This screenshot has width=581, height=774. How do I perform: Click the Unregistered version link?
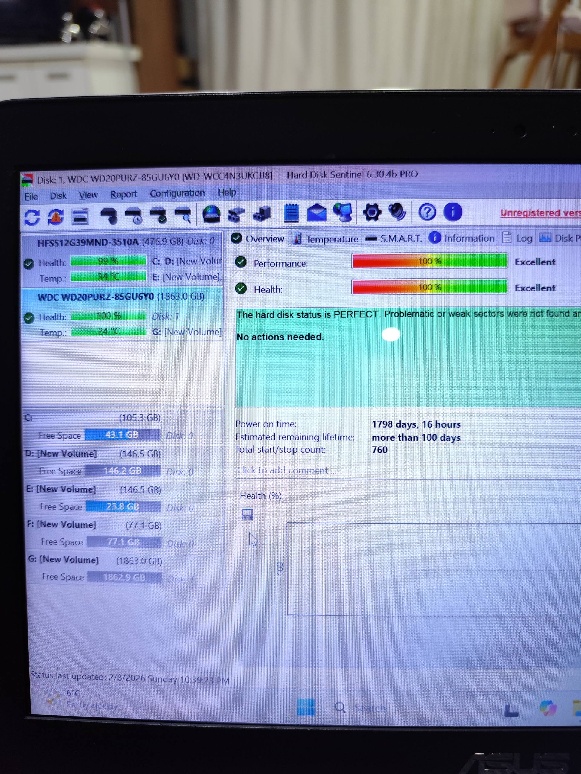[539, 213]
